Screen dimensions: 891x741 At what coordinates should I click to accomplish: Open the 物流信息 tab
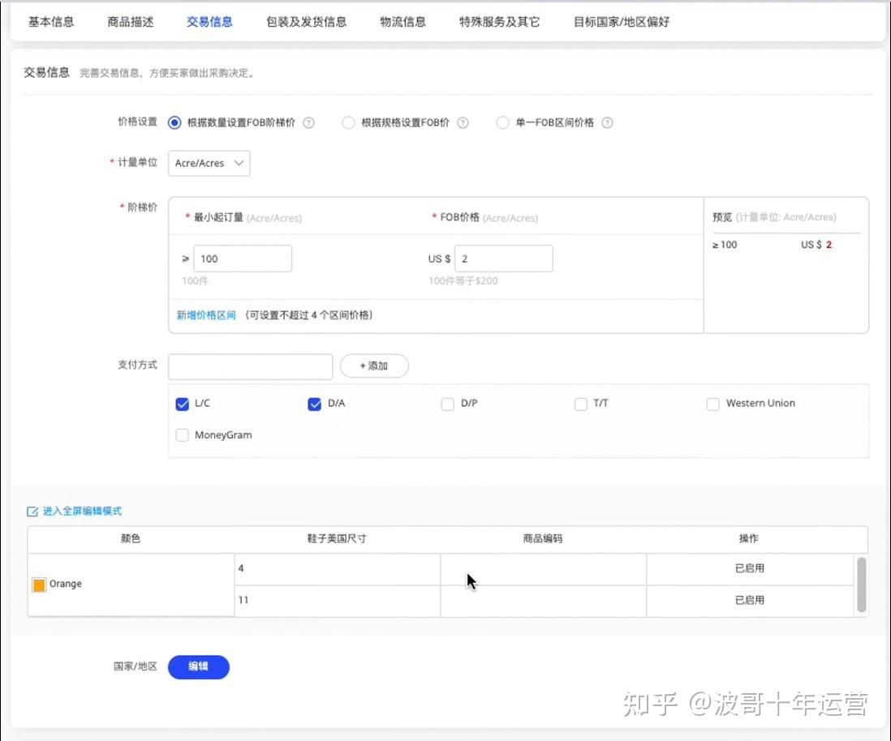[x=402, y=22]
